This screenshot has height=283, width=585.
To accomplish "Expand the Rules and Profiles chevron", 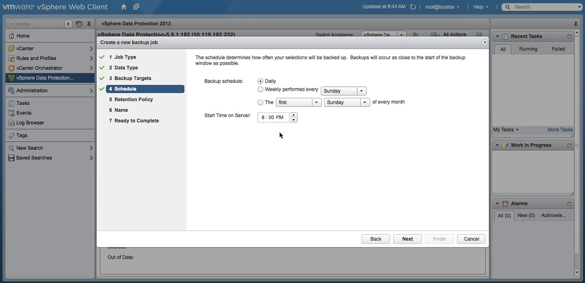I will click(x=91, y=58).
